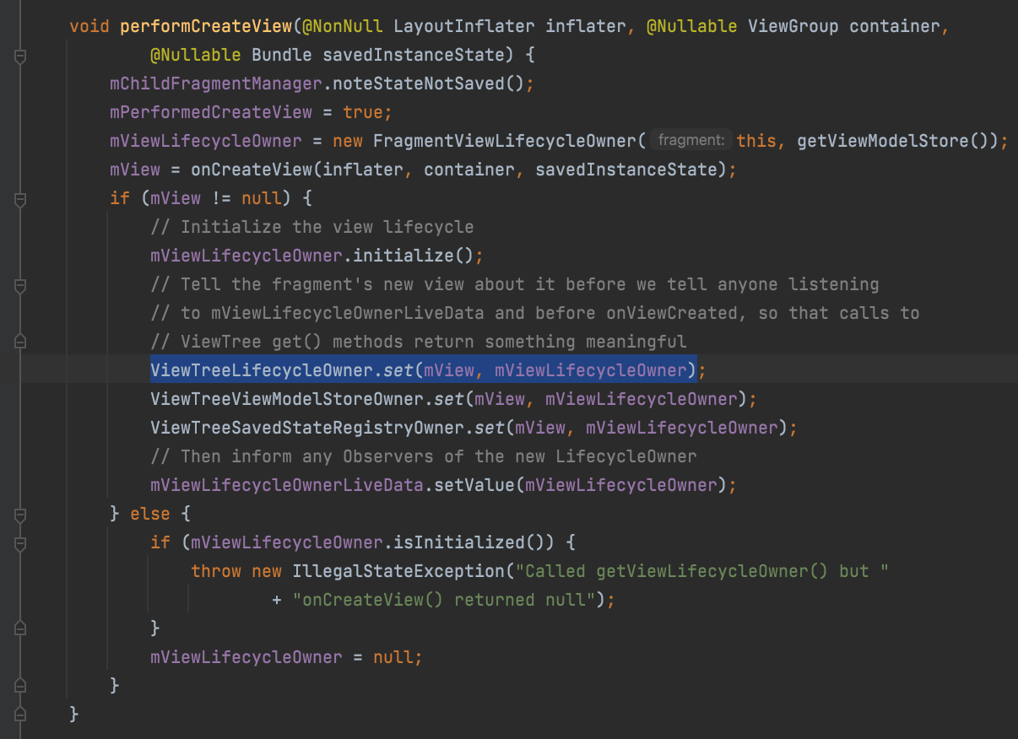This screenshot has width=1018, height=739.
Task: Click 'container' parameter name in method signature
Action: [x=894, y=26]
